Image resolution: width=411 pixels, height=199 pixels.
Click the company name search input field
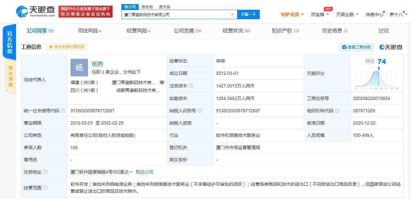point(176,14)
